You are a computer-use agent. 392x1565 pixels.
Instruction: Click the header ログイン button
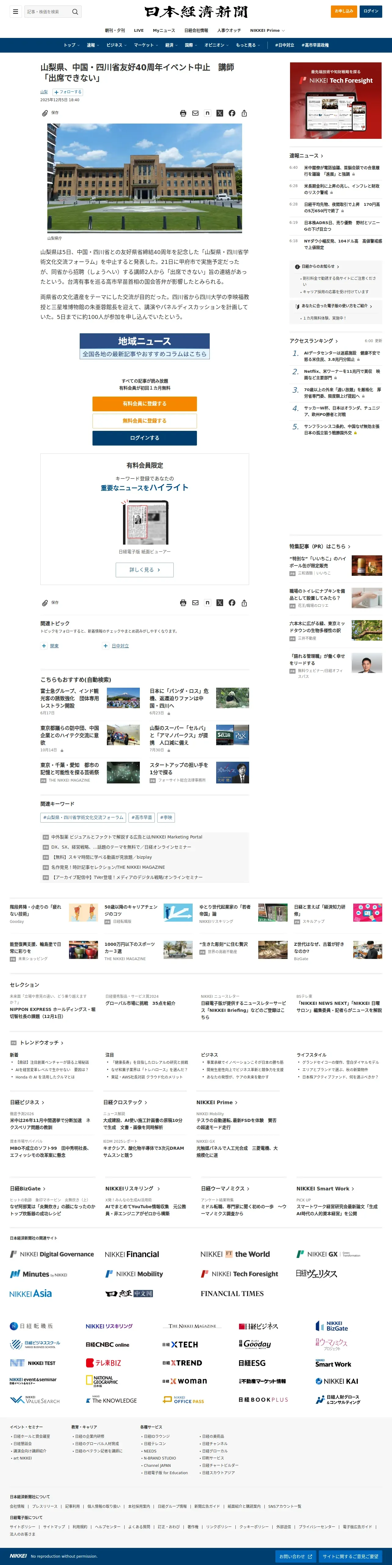point(371,11)
